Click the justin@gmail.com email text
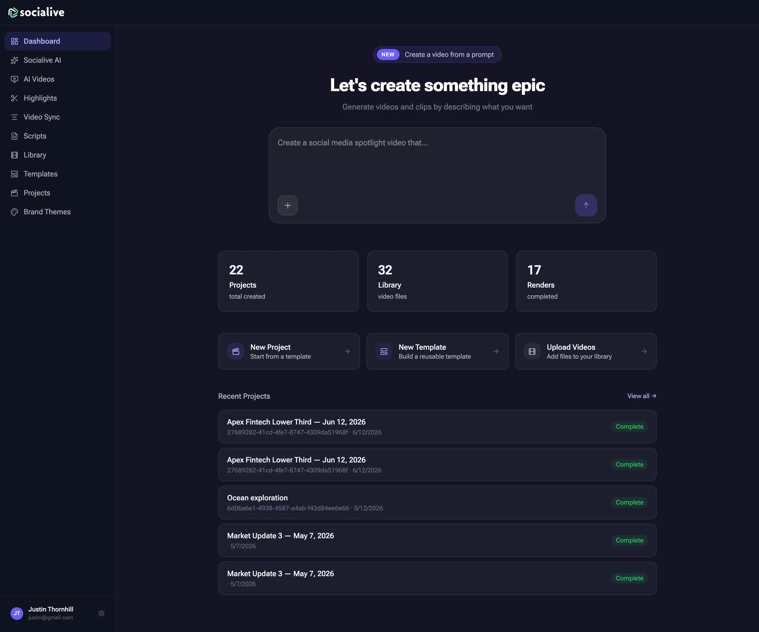Image resolution: width=759 pixels, height=632 pixels. click(51, 618)
